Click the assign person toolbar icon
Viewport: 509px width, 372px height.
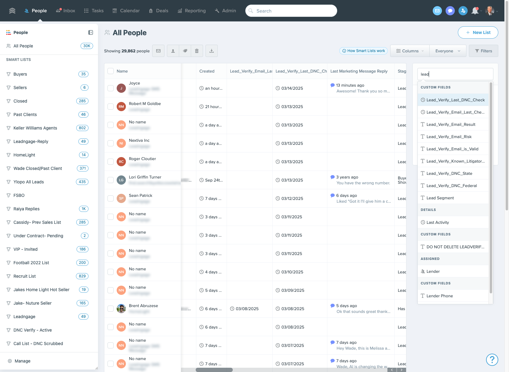coord(173,51)
